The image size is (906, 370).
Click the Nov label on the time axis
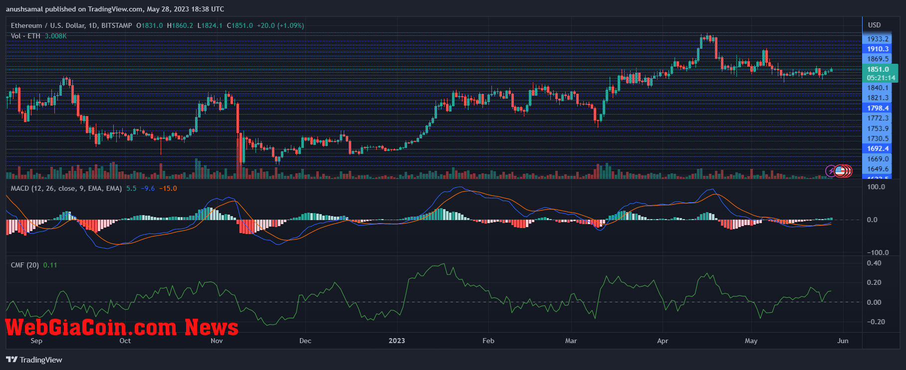217,341
